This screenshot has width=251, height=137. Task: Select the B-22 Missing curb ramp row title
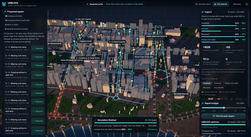(16, 100)
